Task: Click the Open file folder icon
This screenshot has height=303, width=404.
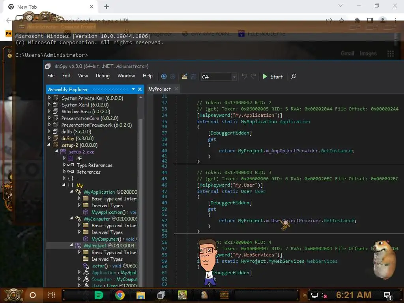Action: coord(184,77)
